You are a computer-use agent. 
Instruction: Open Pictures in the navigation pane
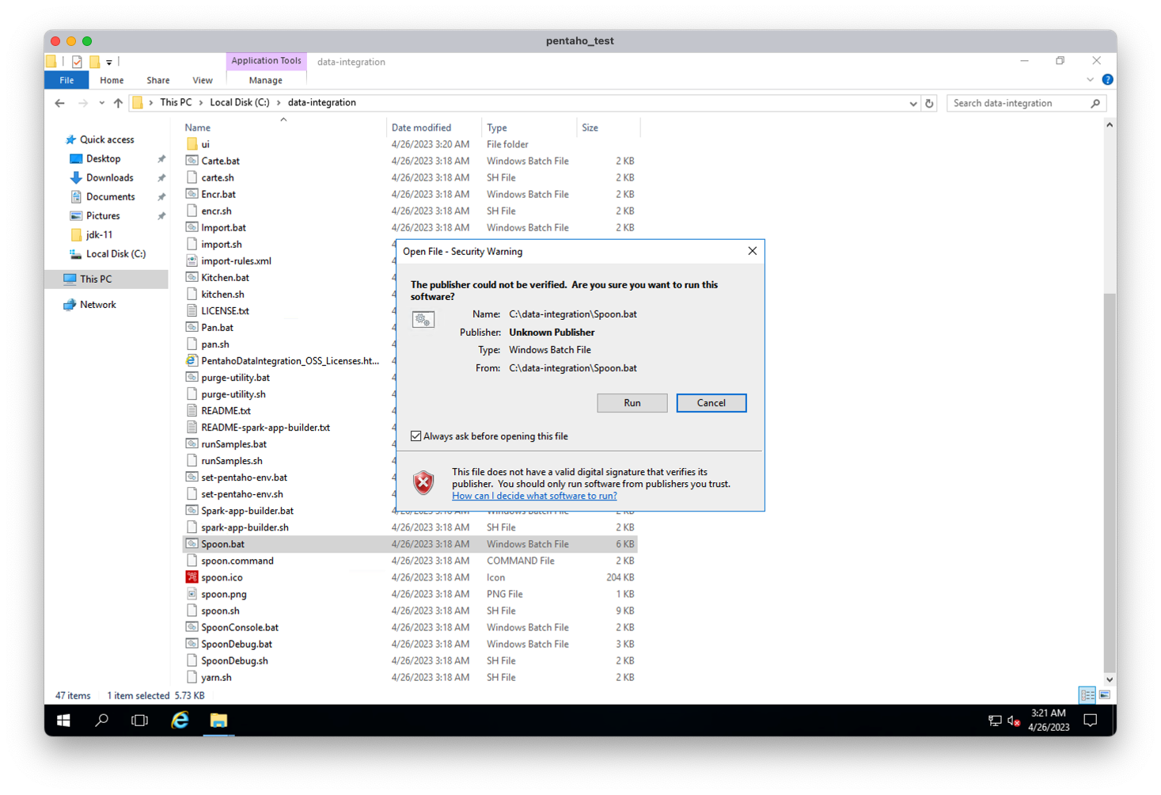(x=103, y=215)
